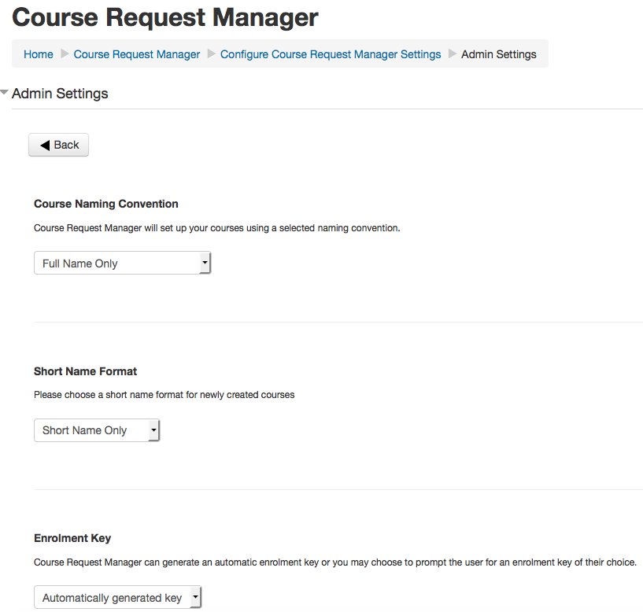Image resolution: width=643 pixels, height=612 pixels.
Task: Open the Automatically generated key dropdown
Action: (x=117, y=598)
